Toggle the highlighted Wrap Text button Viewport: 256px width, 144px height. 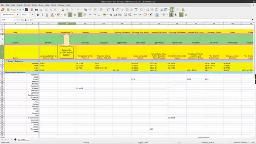(80, 15)
